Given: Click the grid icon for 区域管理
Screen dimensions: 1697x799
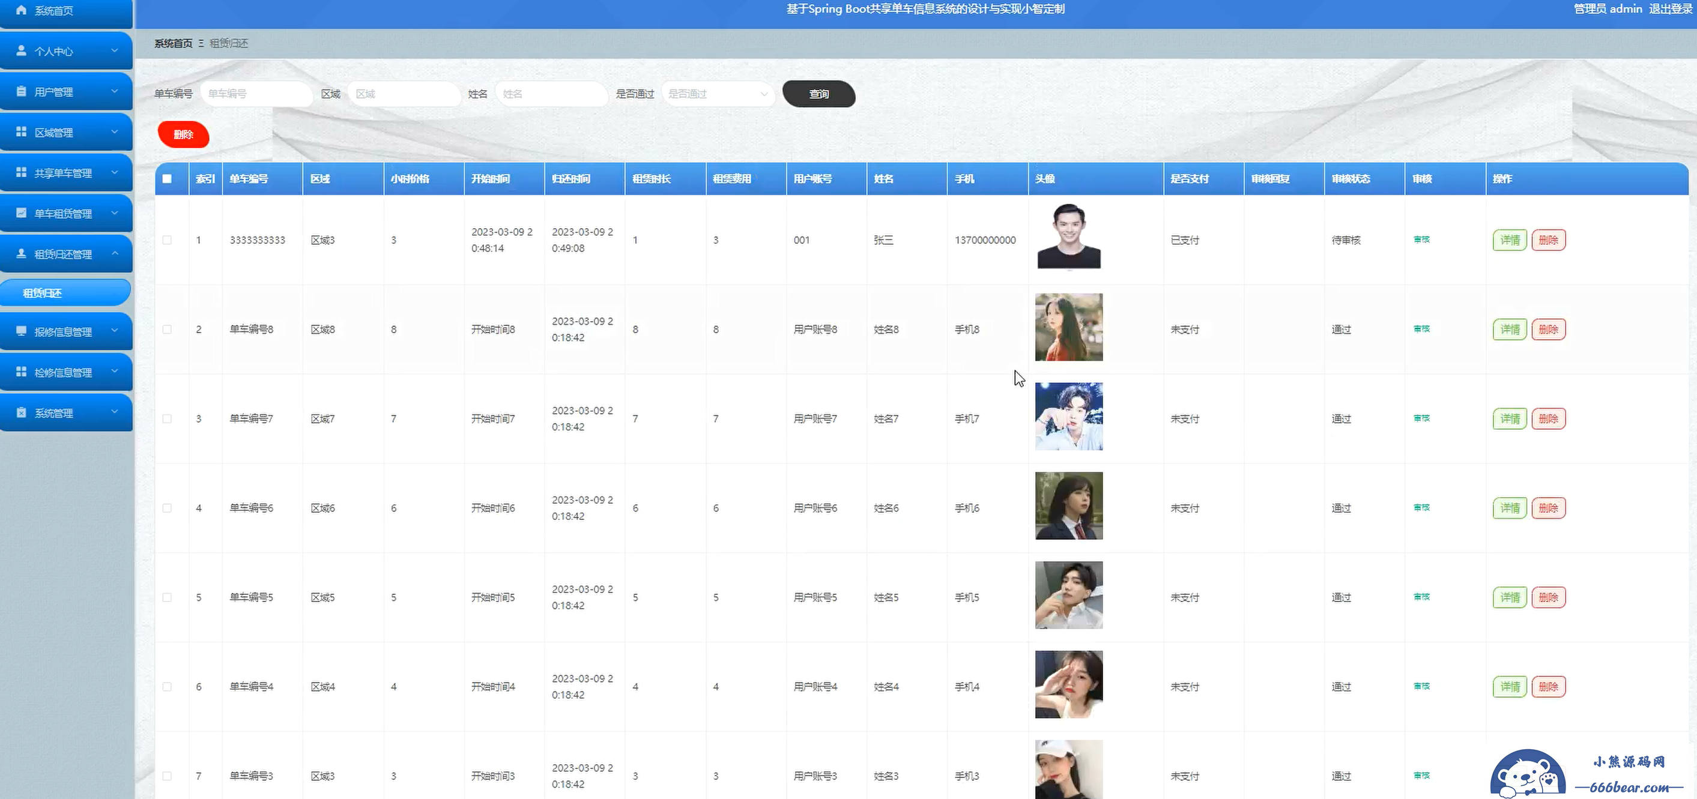Looking at the screenshot, I should click(21, 131).
